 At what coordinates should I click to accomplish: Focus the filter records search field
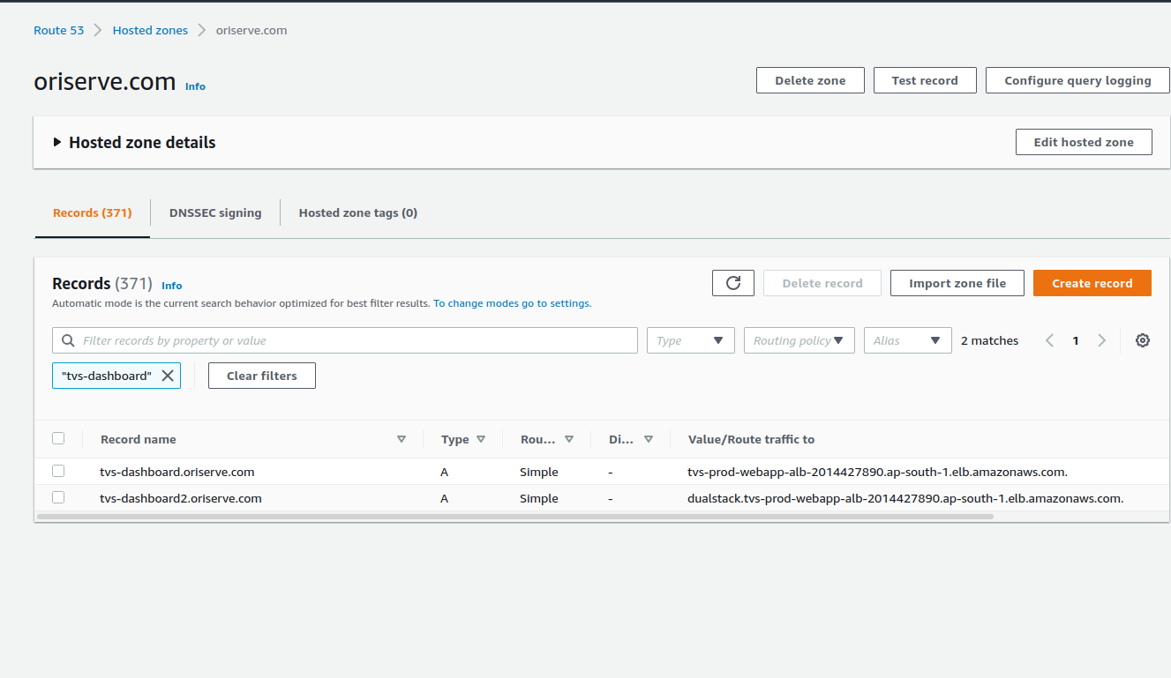point(353,340)
